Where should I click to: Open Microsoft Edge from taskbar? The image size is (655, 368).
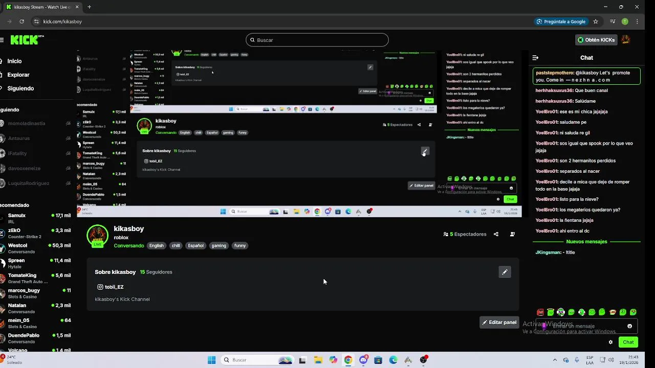393,360
